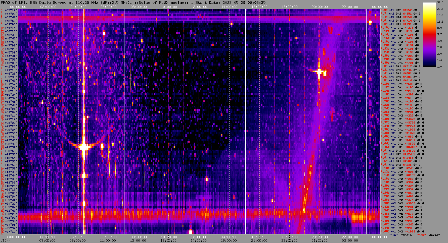
Task: Click the declination label '+55°17''
Action: 11,10
